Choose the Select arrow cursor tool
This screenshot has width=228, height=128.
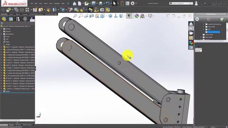point(115,3)
